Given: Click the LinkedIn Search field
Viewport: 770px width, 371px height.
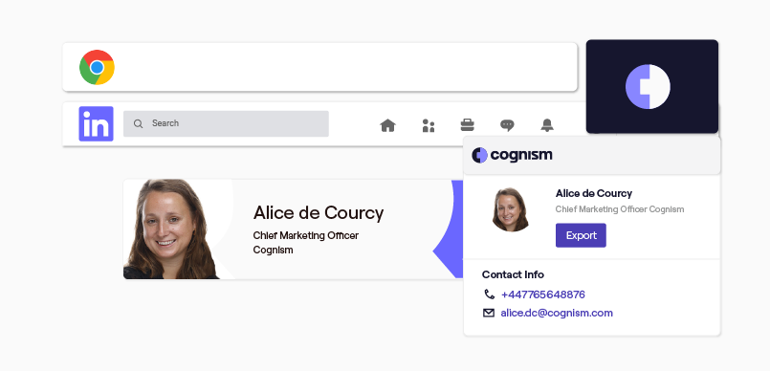Looking at the screenshot, I should click(226, 123).
